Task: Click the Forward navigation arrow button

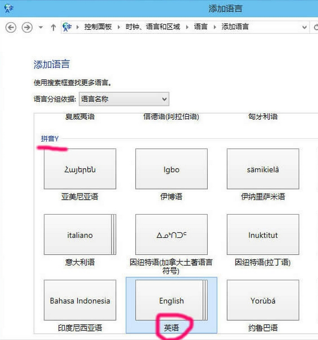Action: 27,27
